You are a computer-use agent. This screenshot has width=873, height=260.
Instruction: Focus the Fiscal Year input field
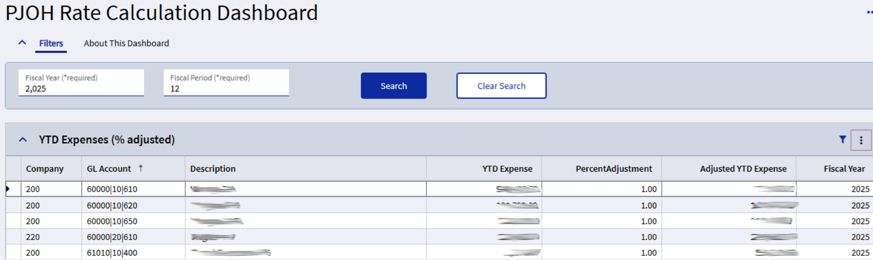point(81,88)
